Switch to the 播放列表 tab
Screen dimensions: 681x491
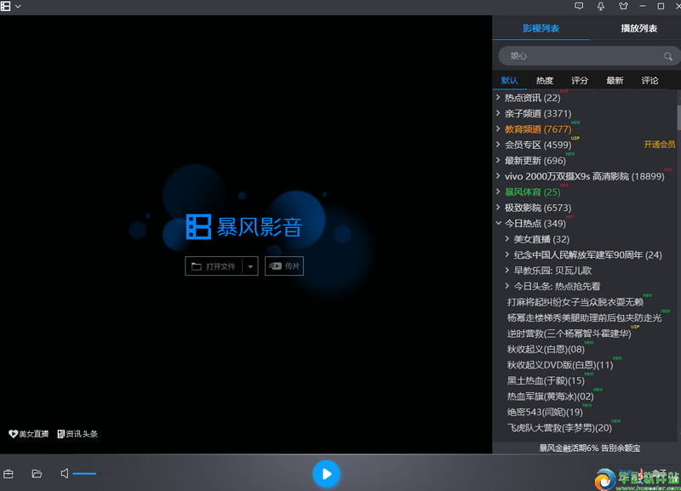pyautogui.click(x=638, y=28)
